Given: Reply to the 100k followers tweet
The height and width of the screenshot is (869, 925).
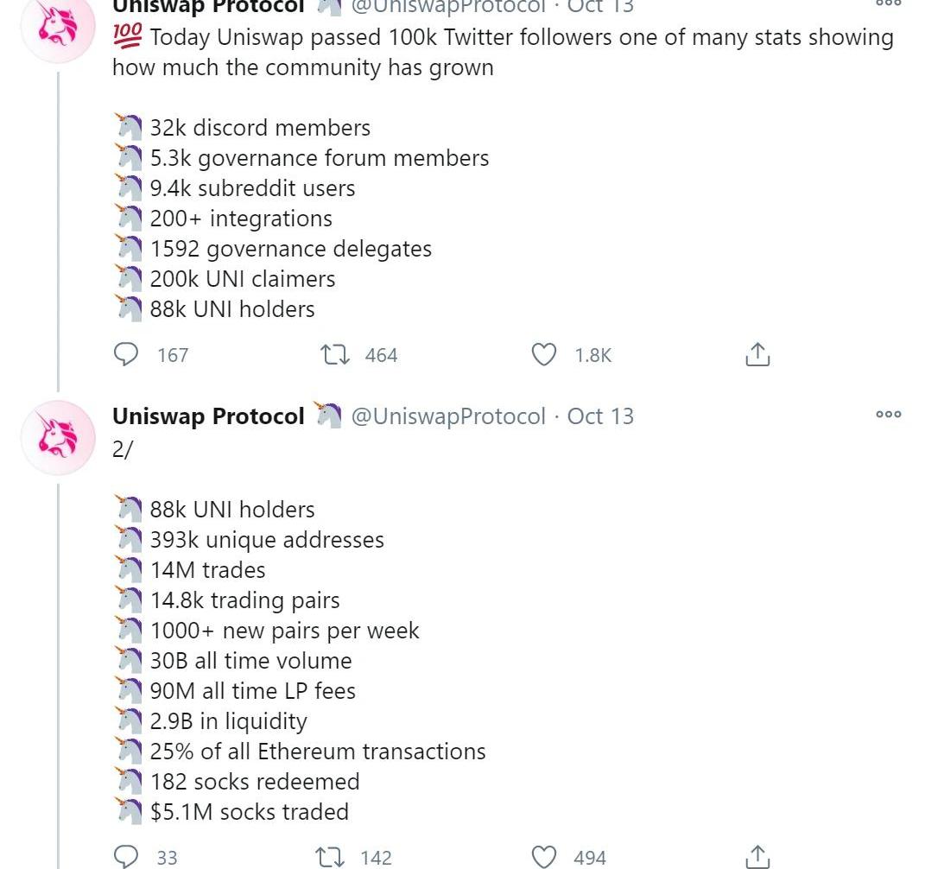Looking at the screenshot, I should (x=125, y=354).
